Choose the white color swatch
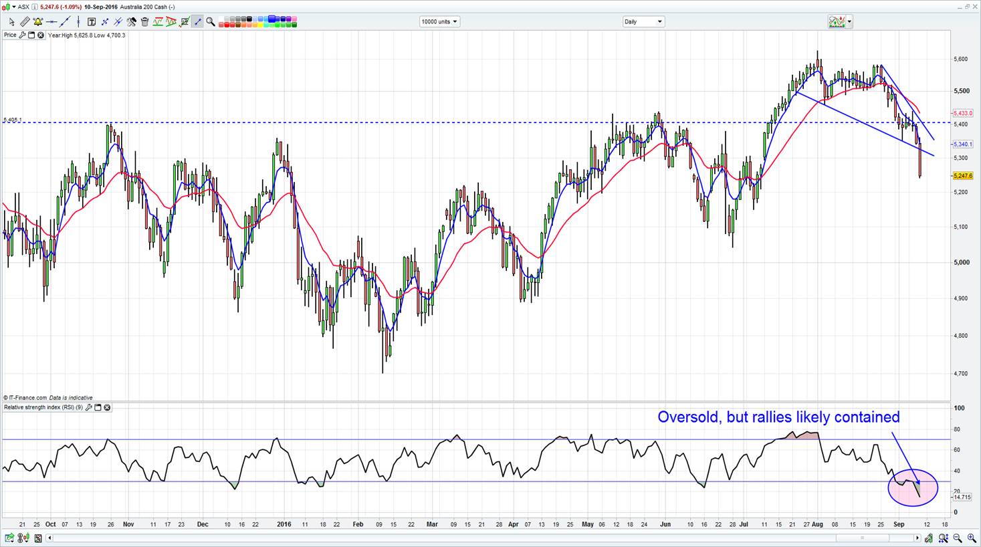Viewport: 981px width, 547px height. pyautogui.click(x=221, y=19)
